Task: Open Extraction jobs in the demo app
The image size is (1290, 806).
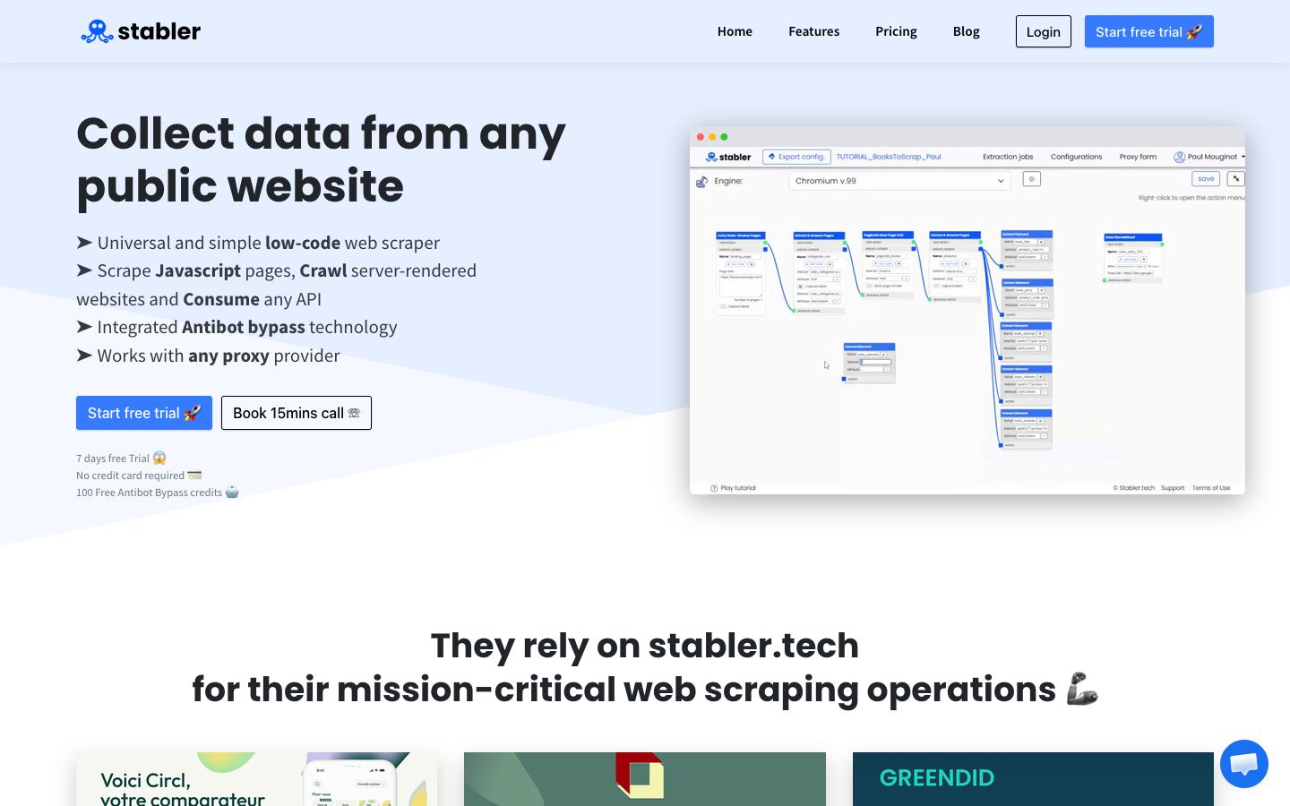Action: 1008,157
